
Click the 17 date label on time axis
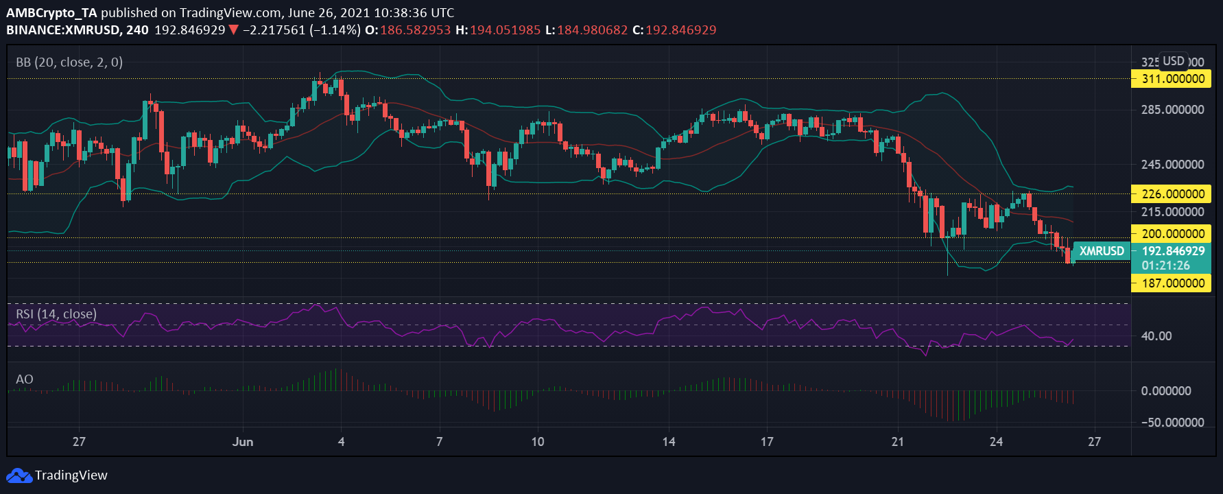click(767, 442)
